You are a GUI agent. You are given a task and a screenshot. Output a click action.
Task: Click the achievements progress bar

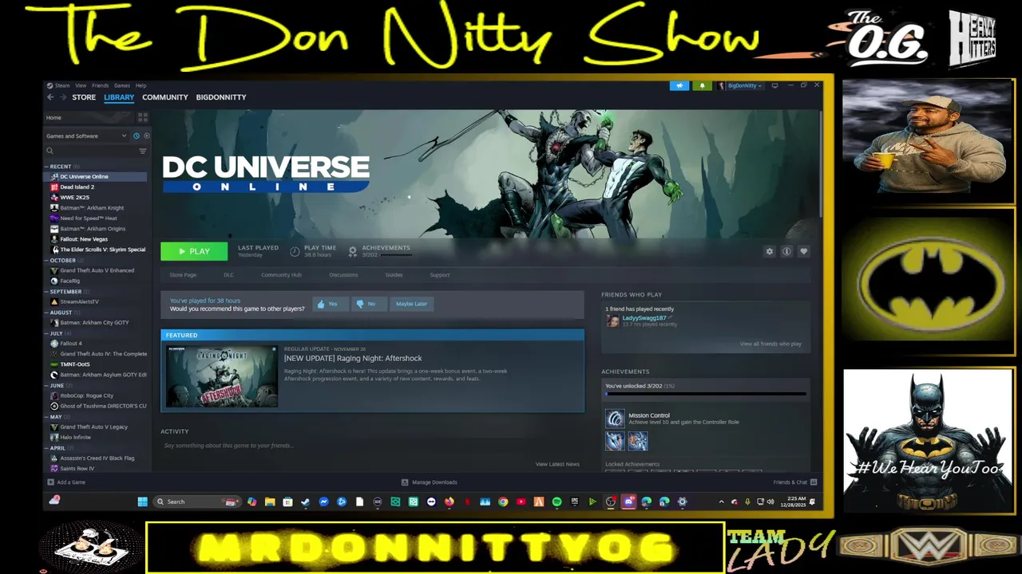[705, 394]
